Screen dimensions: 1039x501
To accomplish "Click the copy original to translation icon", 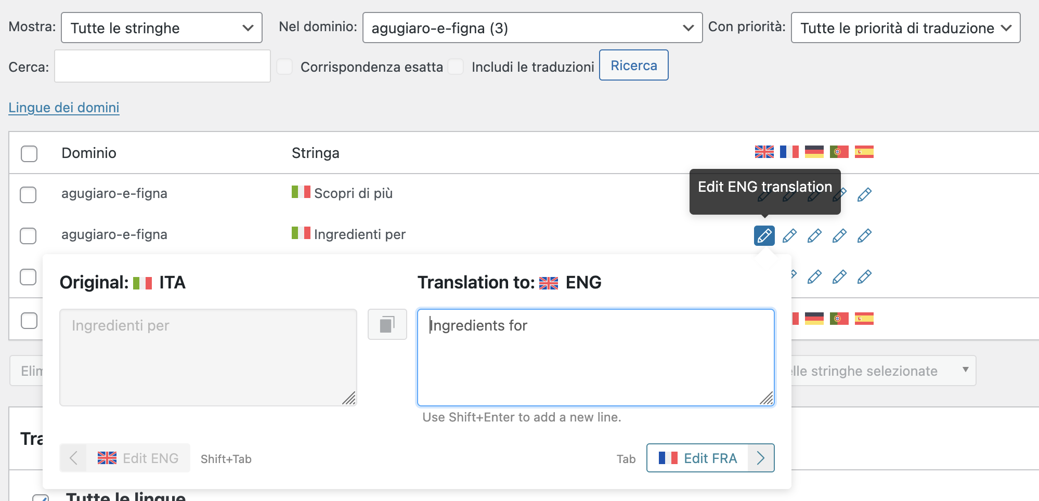I will pyautogui.click(x=387, y=325).
